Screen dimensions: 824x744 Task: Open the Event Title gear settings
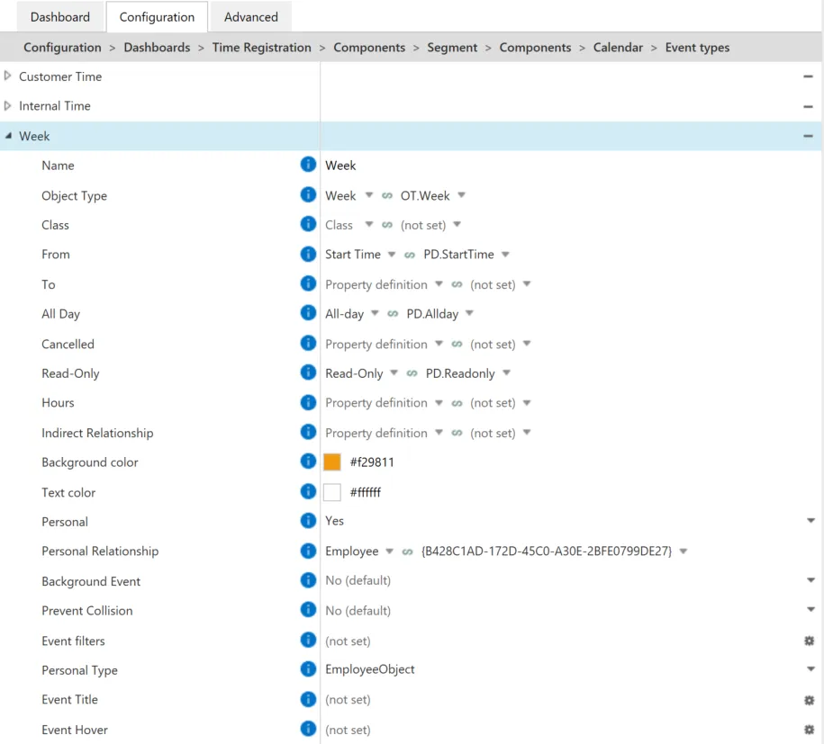pyautogui.click(x=810, y=700)
